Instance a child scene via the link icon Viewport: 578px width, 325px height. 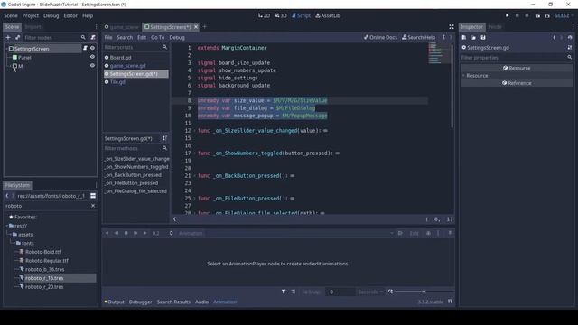point(17,38)
